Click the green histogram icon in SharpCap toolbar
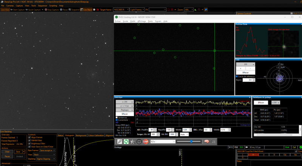The image size is (302, 166). [196, 10]
